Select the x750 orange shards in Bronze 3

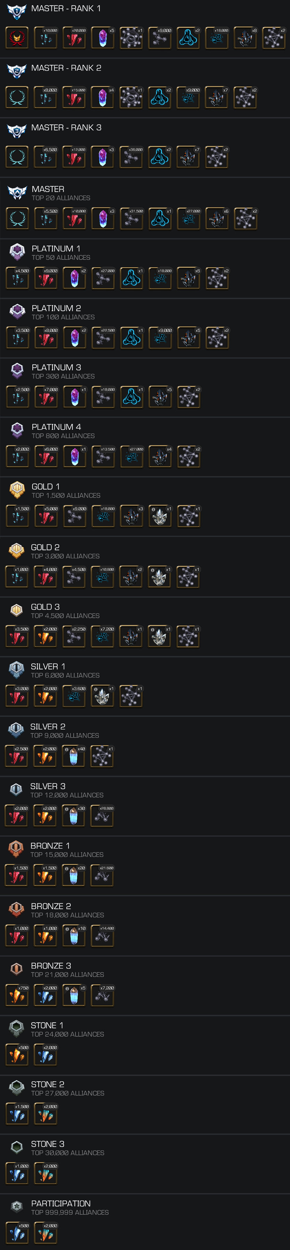tap(17, 995)
